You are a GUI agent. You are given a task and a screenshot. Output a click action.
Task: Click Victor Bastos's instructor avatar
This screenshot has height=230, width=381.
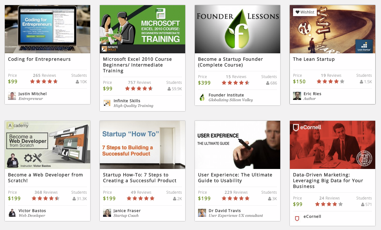[x=12, y=213]
